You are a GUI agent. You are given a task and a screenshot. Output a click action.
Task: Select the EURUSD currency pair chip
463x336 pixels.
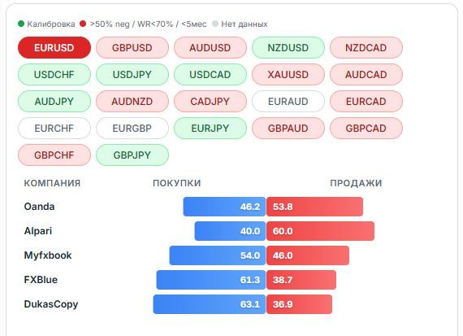tap(54, 48)
